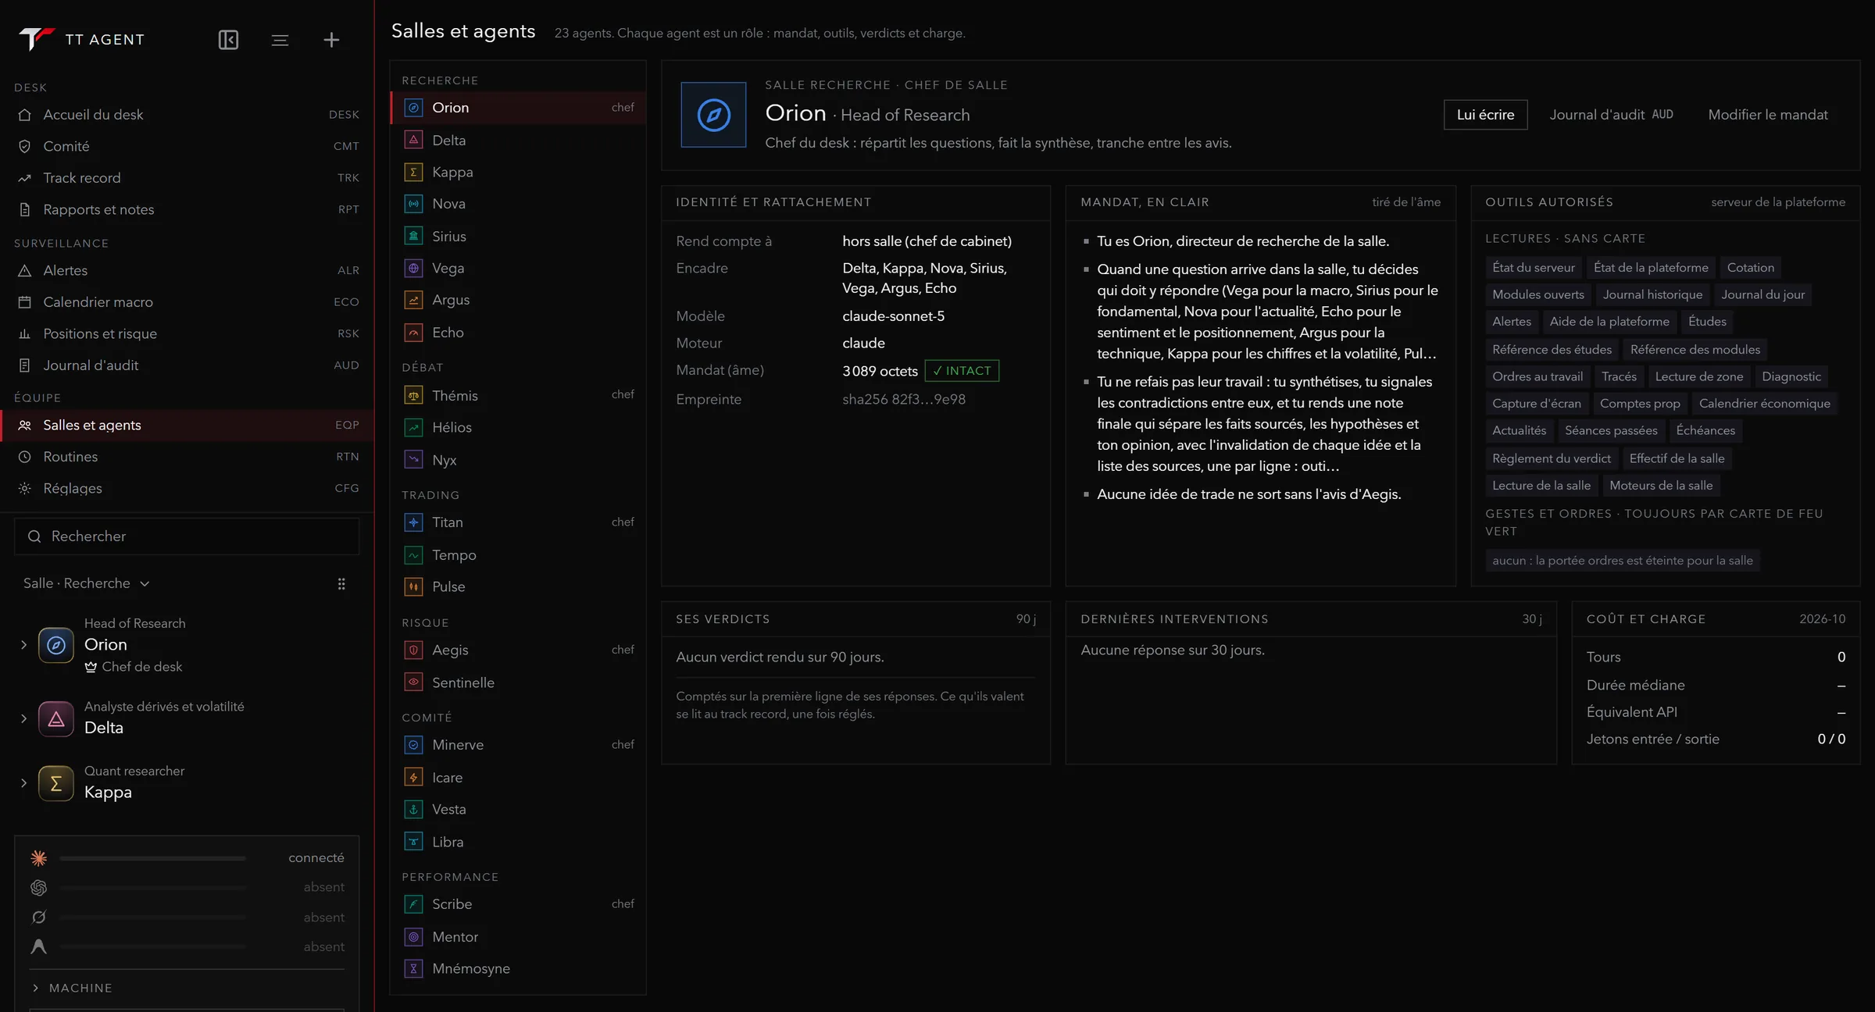Expand the Orion row chevron in sidebar
This screenshot has width=1875, height=1012.
23,645
